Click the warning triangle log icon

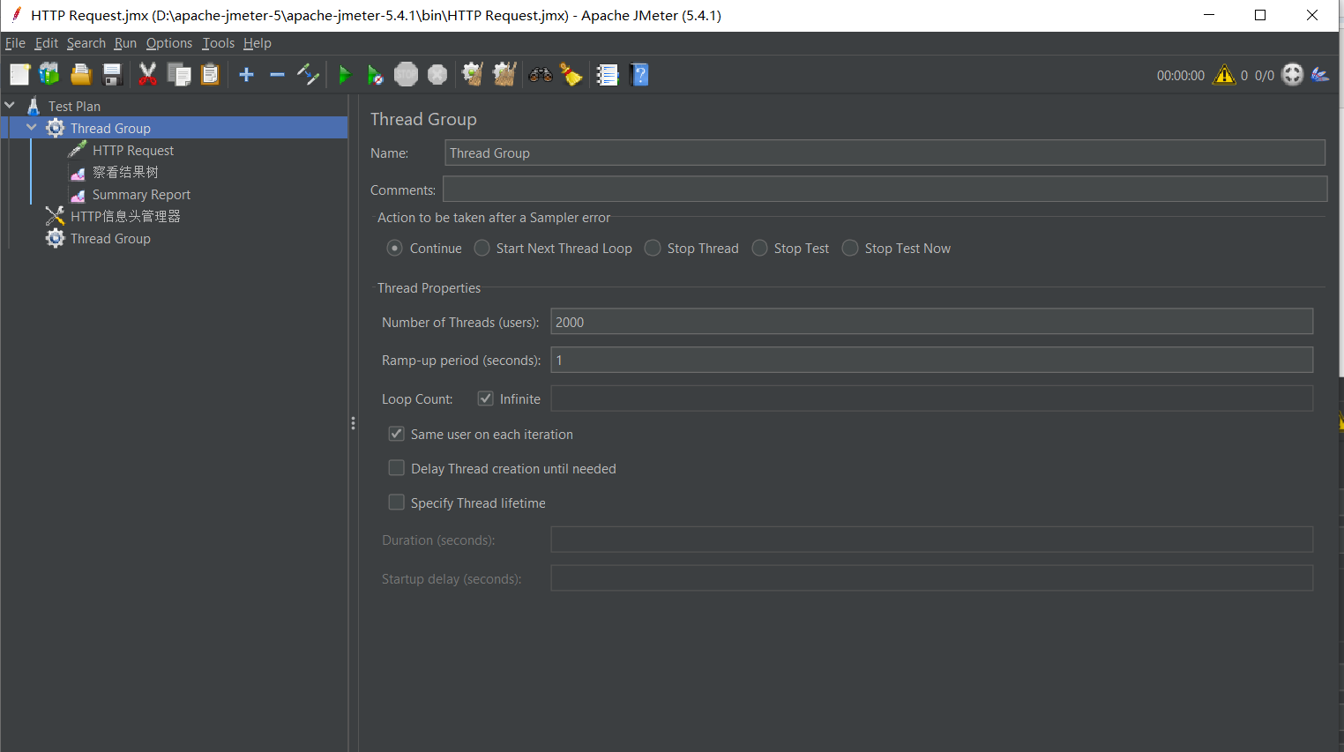point(1224,75)
